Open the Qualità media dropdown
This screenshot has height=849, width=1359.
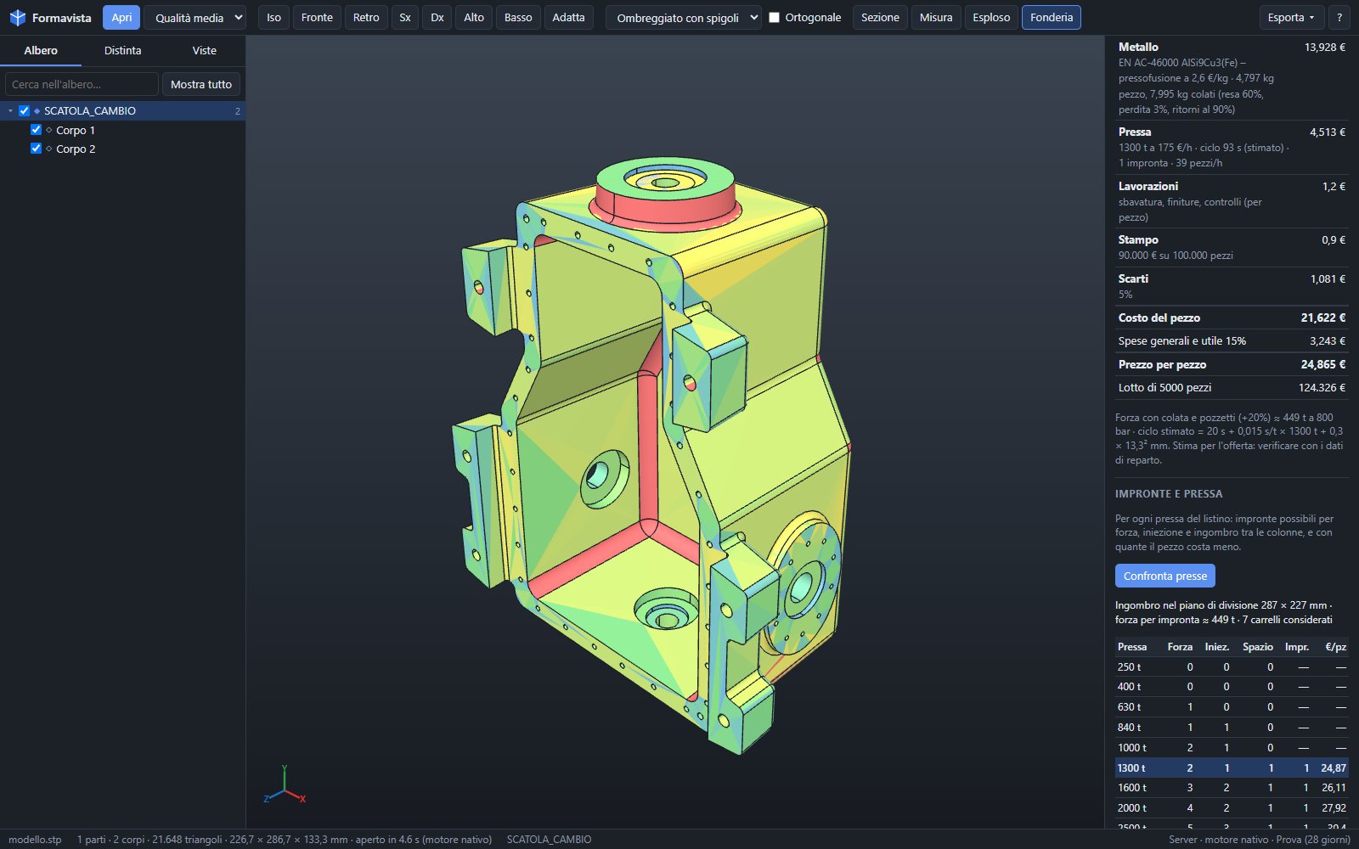[195, 17]
